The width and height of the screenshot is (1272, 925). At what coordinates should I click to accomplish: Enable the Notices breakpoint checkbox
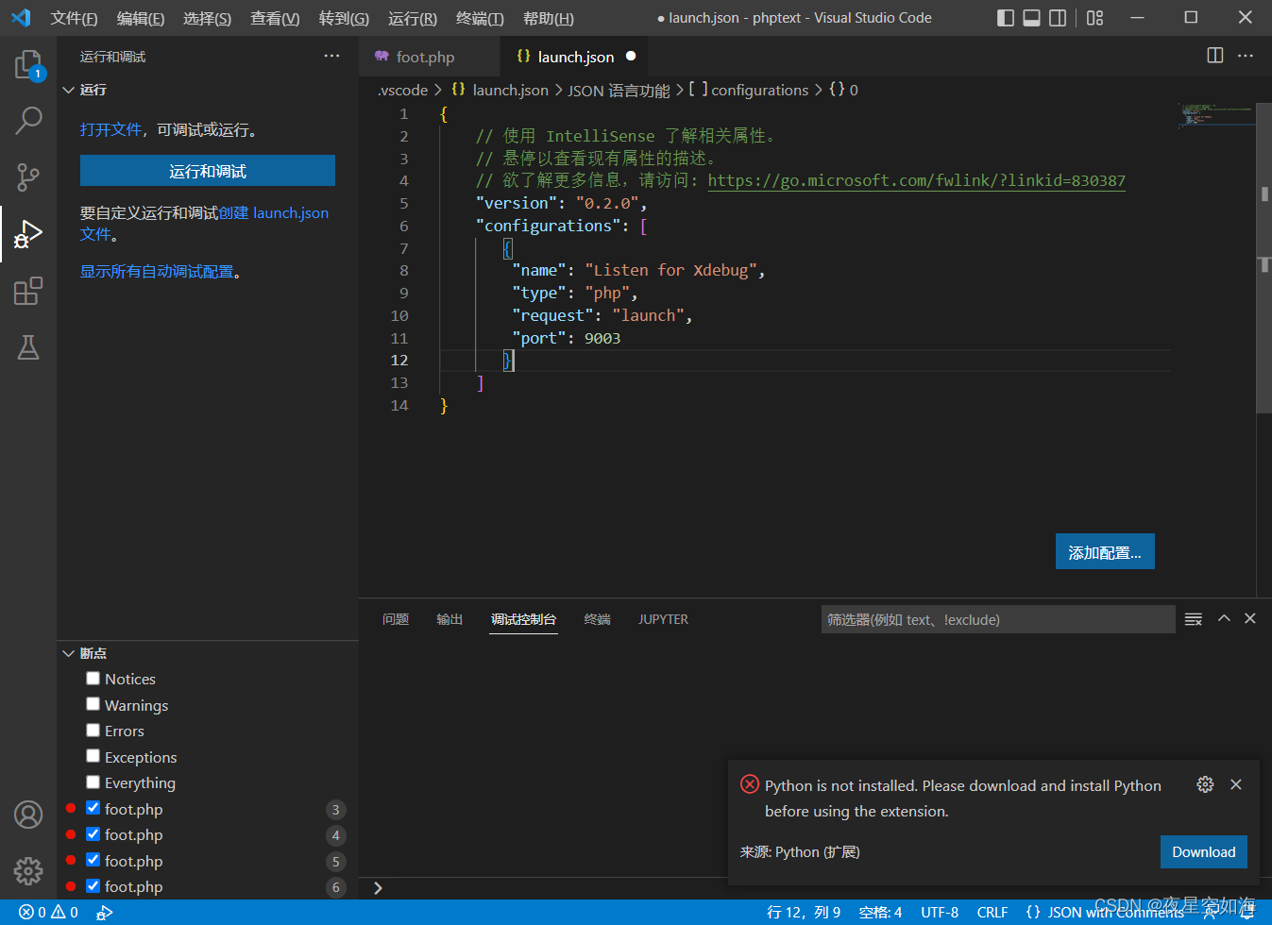click(93, 679)
